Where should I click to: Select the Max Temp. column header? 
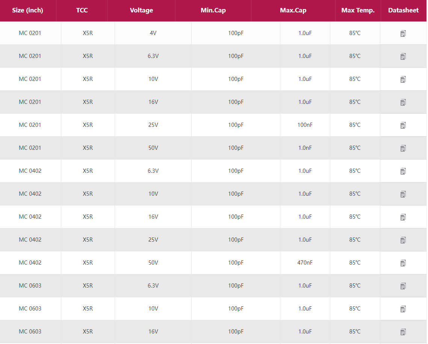358,11
